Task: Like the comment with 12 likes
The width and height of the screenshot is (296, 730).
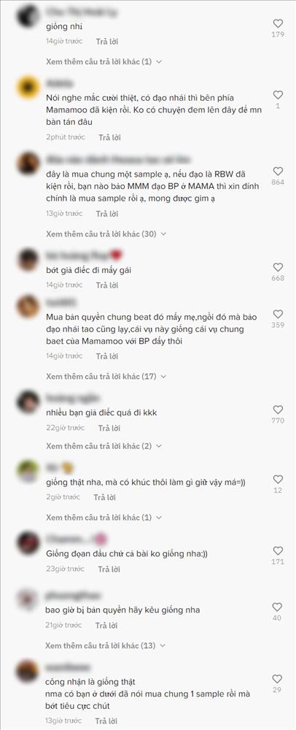Action: point(278,480)
